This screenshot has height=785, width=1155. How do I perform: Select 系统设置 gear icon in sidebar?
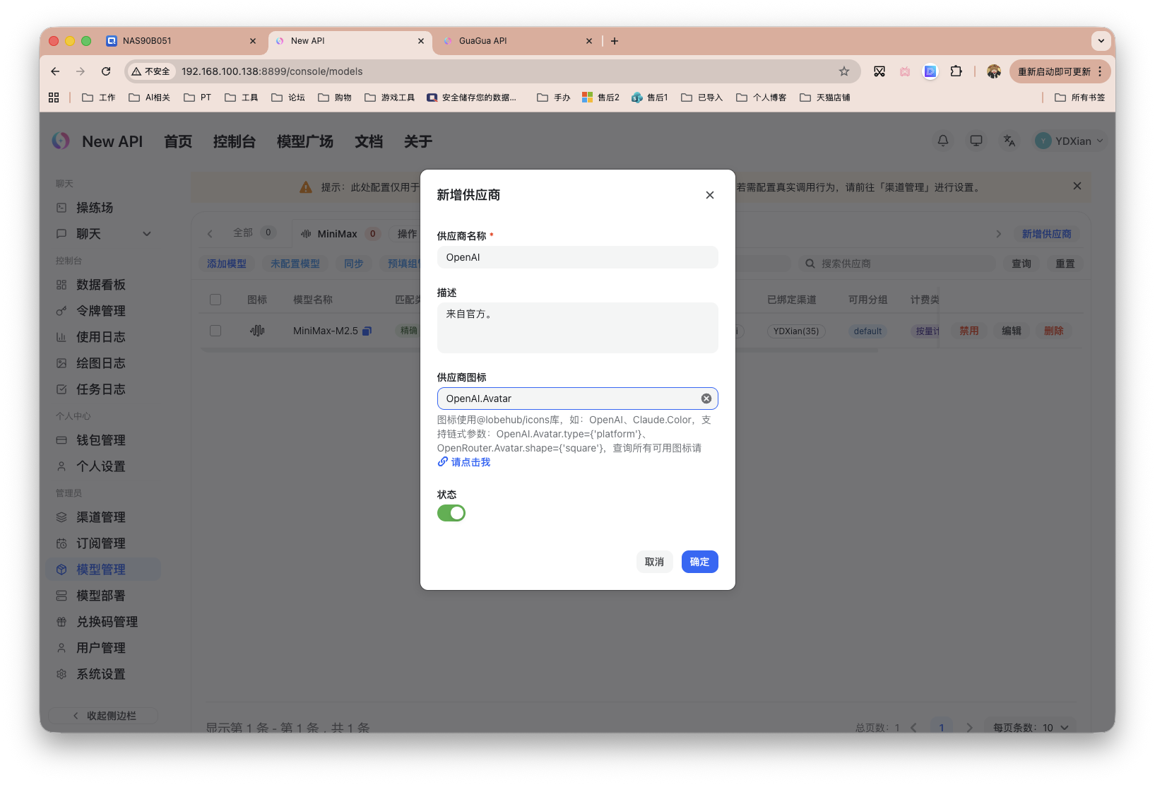pos(61,674)
